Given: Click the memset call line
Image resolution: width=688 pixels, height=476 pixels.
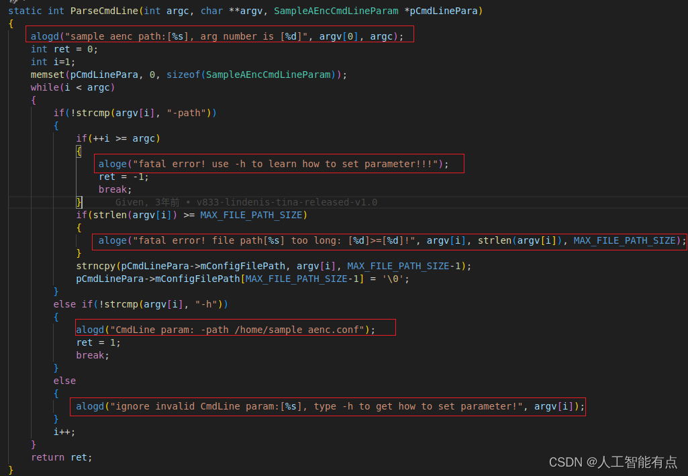Looking at the screenshot, I should 189,75.
